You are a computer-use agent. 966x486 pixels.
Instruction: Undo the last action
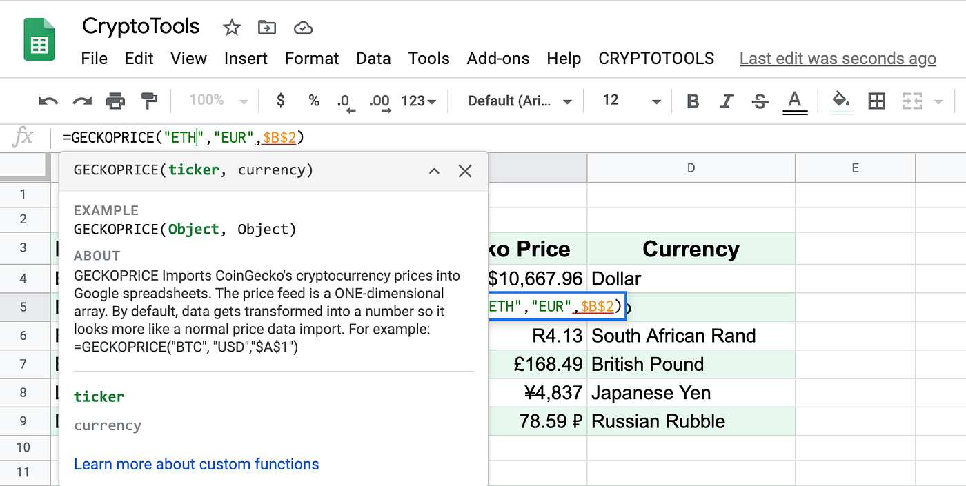pos(48,101)
